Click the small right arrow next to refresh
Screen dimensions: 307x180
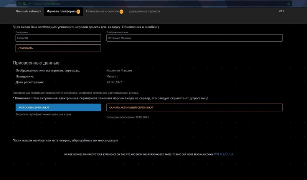[x=284, y=11]
